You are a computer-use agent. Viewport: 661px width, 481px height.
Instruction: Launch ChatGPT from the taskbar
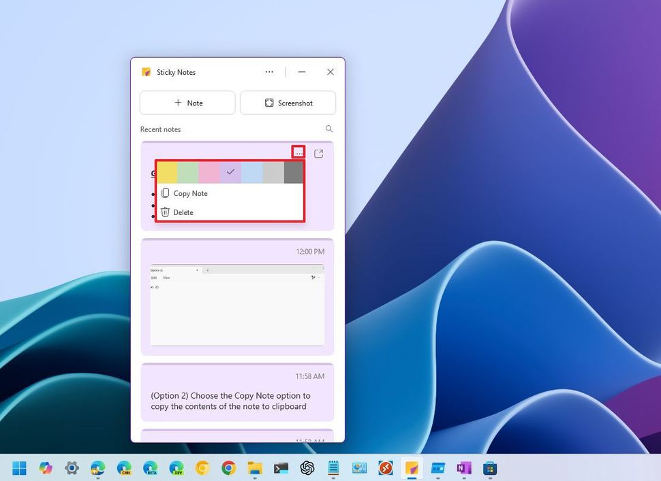coord(307,468)
